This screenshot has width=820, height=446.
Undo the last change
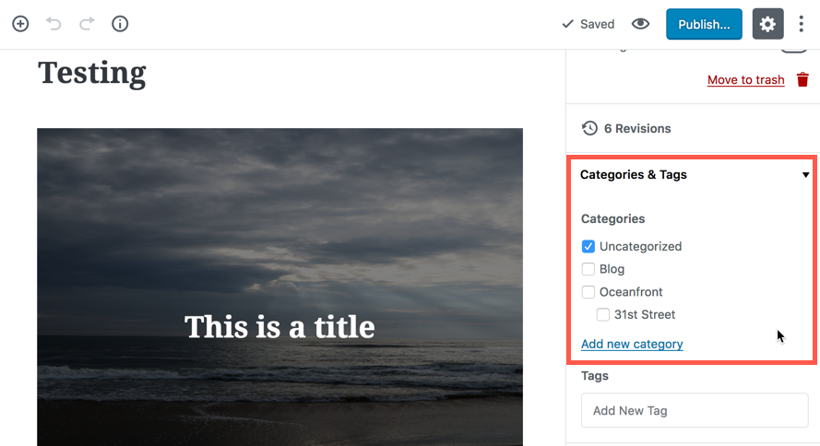pos(53,24)
